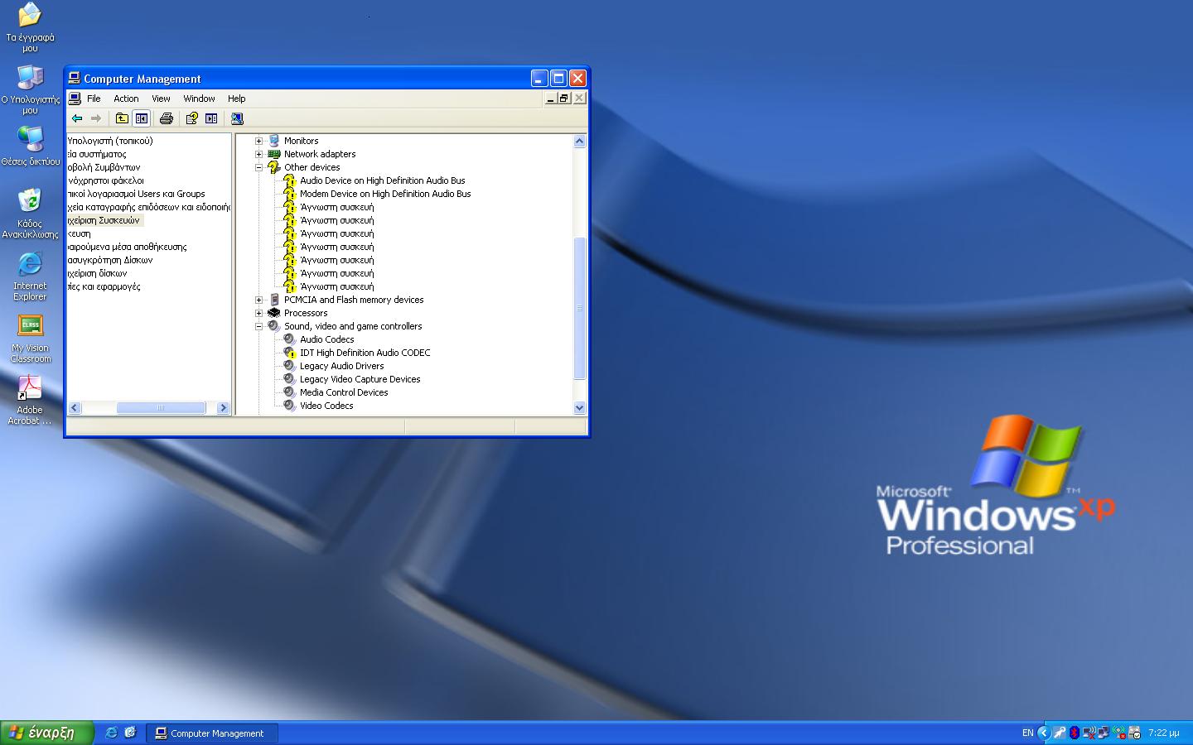1193x745 pixels.
Task: Click the 'Τα έγγραφά μου' desktop icon
Action: [30, 27]
